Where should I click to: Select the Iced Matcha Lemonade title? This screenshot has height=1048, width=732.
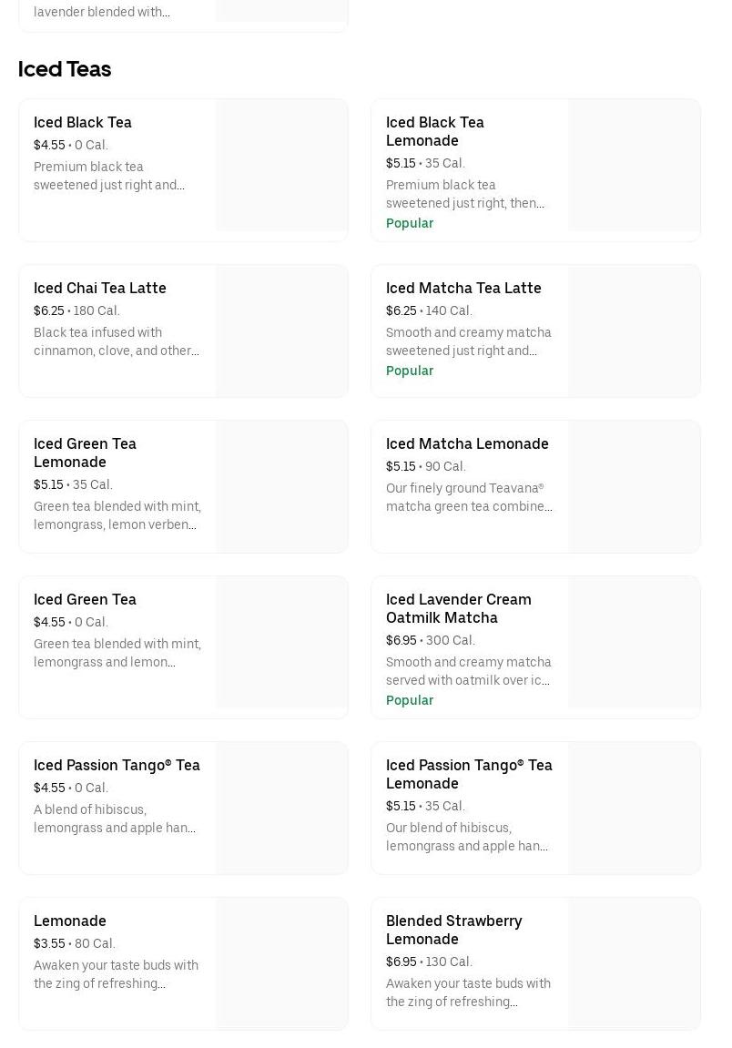467,443
